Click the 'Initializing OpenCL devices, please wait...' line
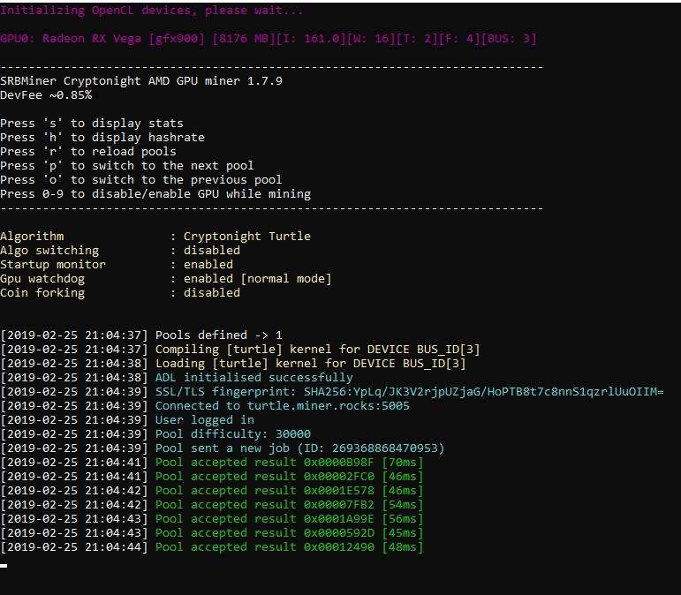 [x=152, y=11]
